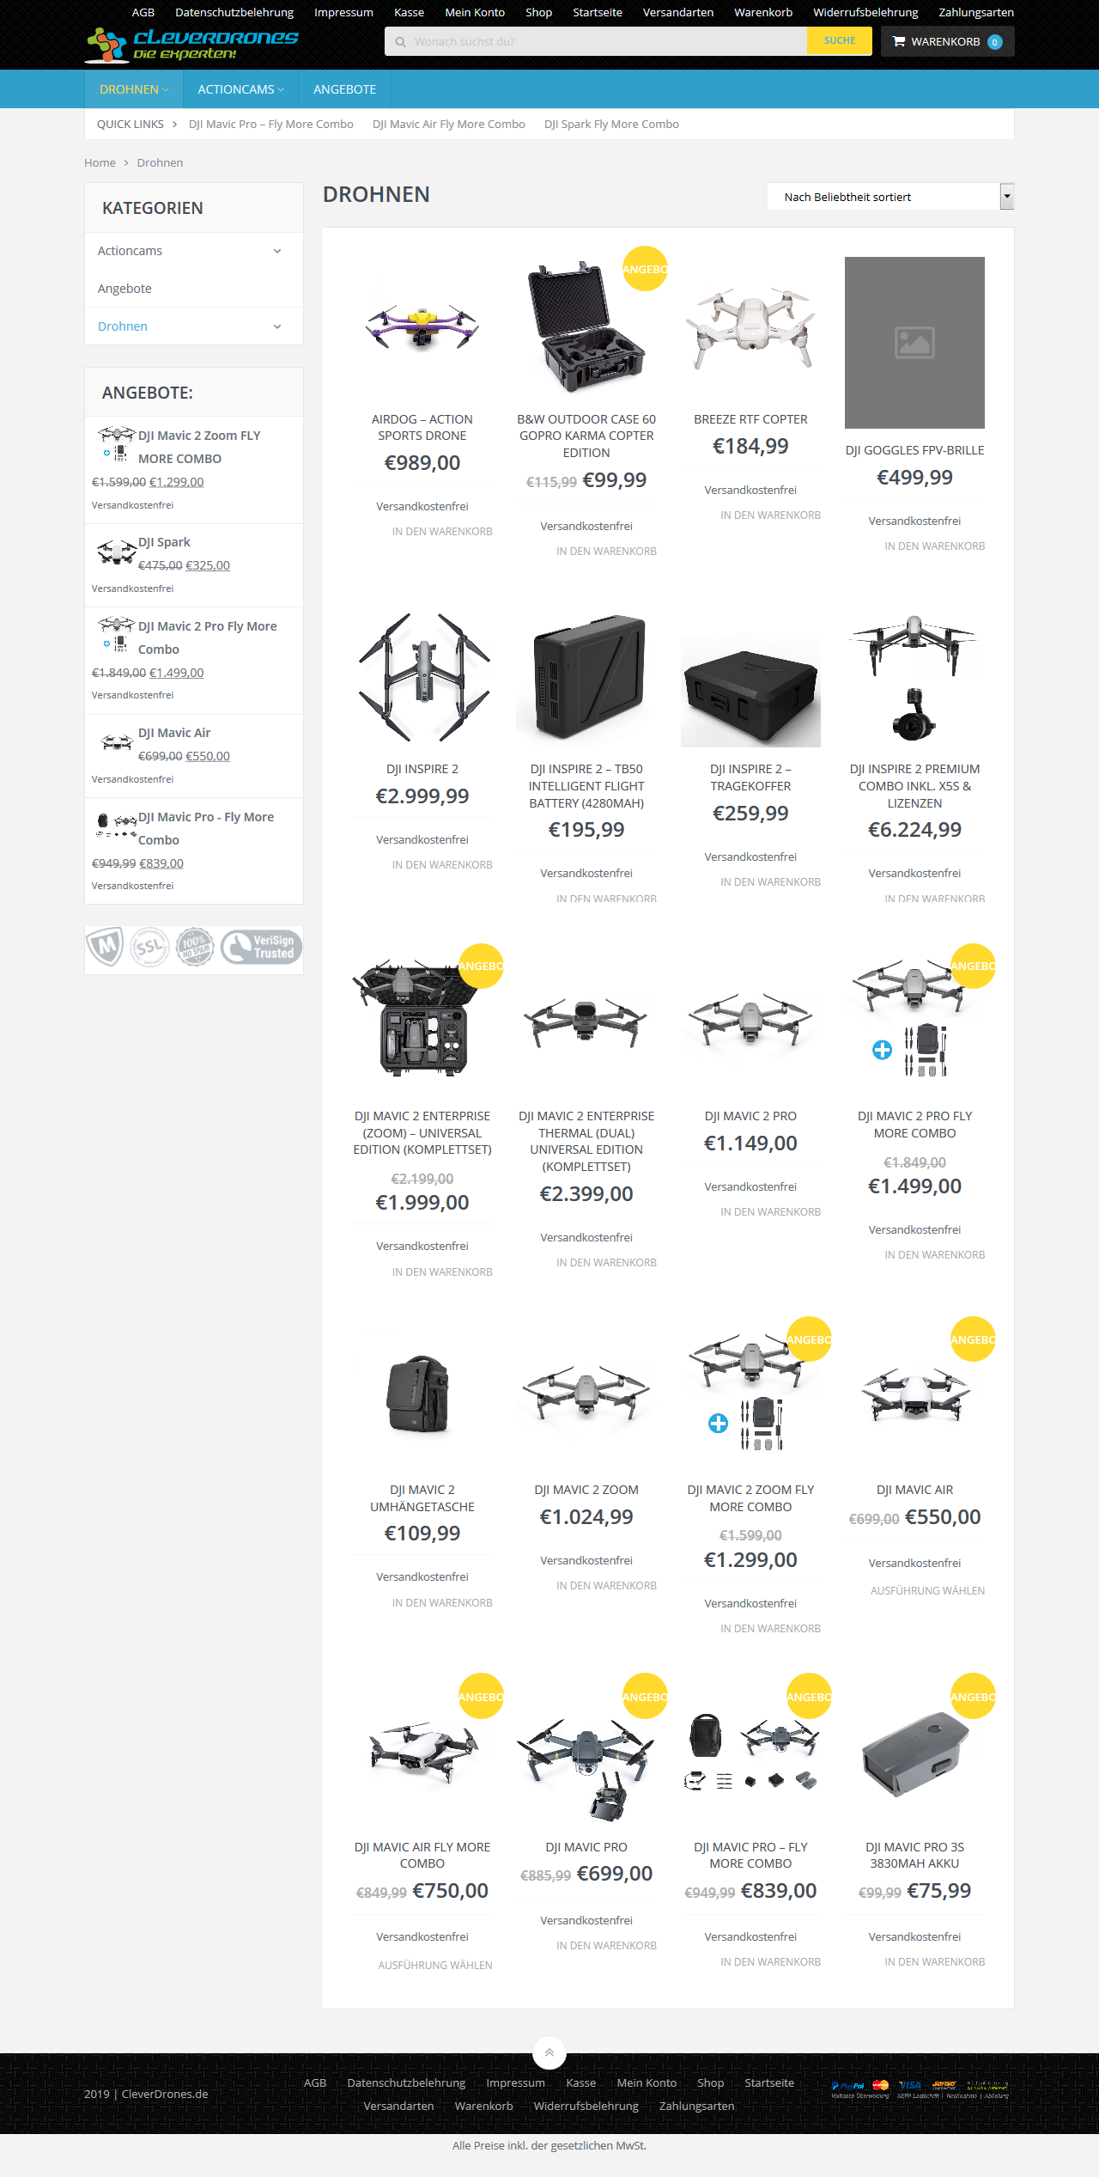
Task: Open the Actioncams navigation menu
Action: (240, 89)
